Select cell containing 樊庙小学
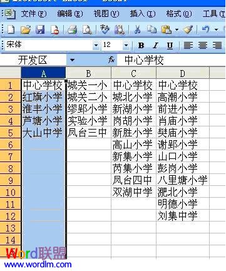This screenshot has height=271, width=226. 183,133
